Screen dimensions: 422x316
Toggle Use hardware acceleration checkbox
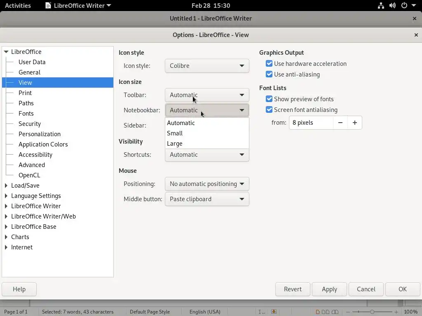click(269, 63)
